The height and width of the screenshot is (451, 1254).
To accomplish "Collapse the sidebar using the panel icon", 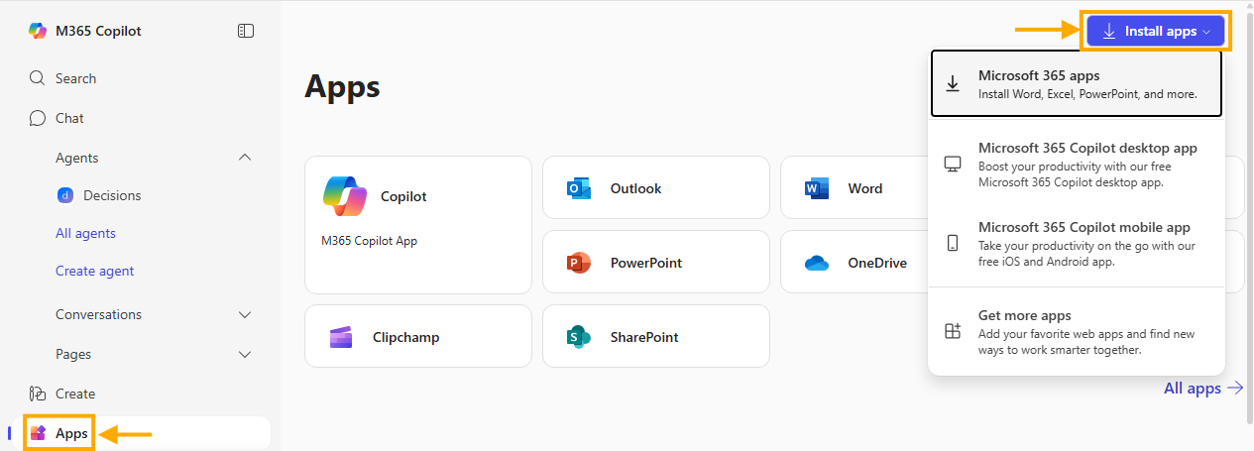I will point(246,31).
